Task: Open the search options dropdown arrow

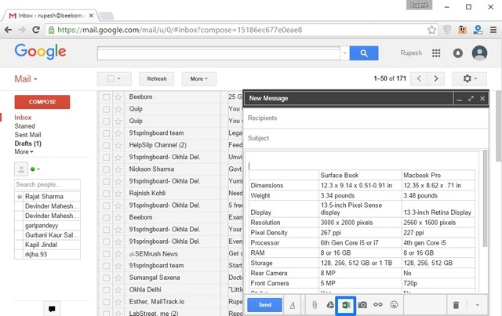Action: tap(345, 53)
